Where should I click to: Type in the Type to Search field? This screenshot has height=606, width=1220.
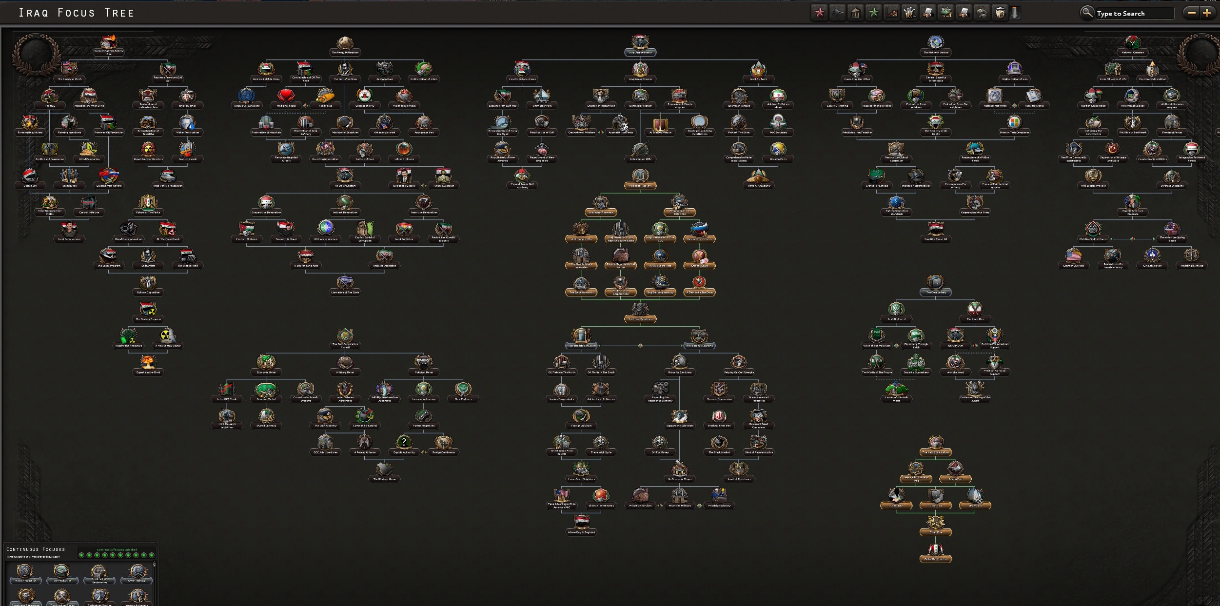pos(1134,14)
